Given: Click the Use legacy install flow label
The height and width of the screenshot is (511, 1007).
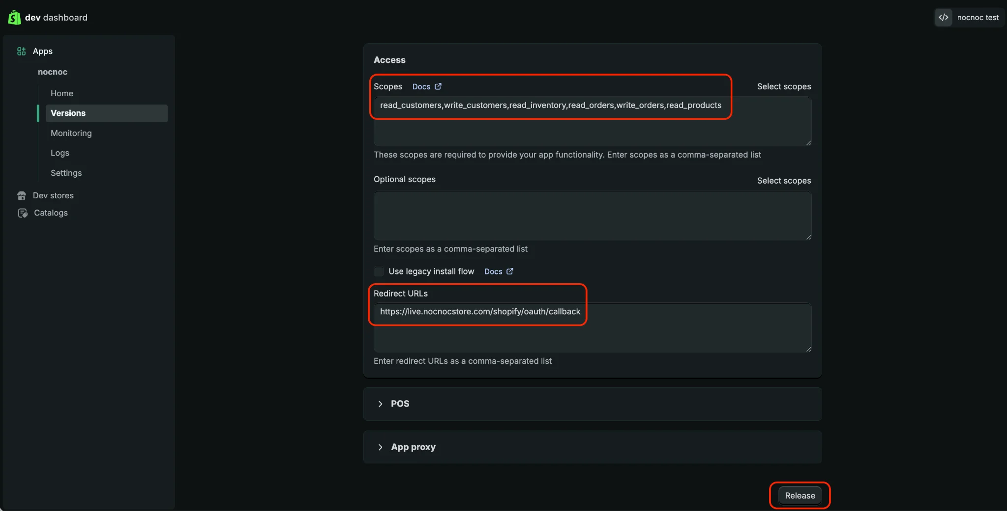Looking at the screenshot, I should click(x=431, y=271).
